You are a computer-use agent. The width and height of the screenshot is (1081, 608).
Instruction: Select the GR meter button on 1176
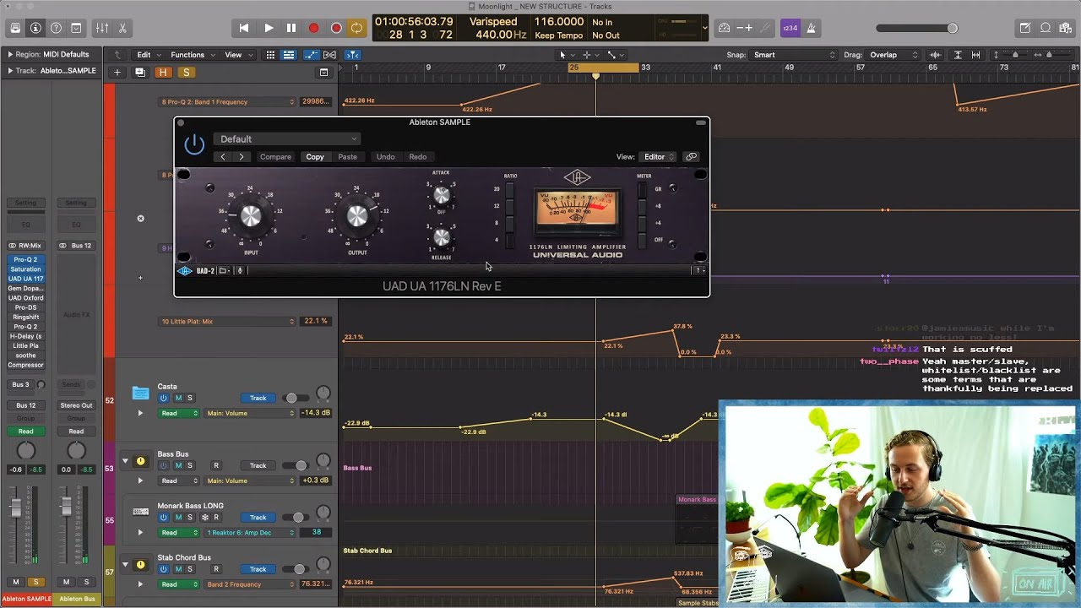click(643, 189)
